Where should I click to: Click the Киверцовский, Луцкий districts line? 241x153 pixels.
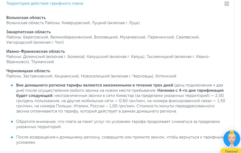pyautogui.click(x=73, y=23)
